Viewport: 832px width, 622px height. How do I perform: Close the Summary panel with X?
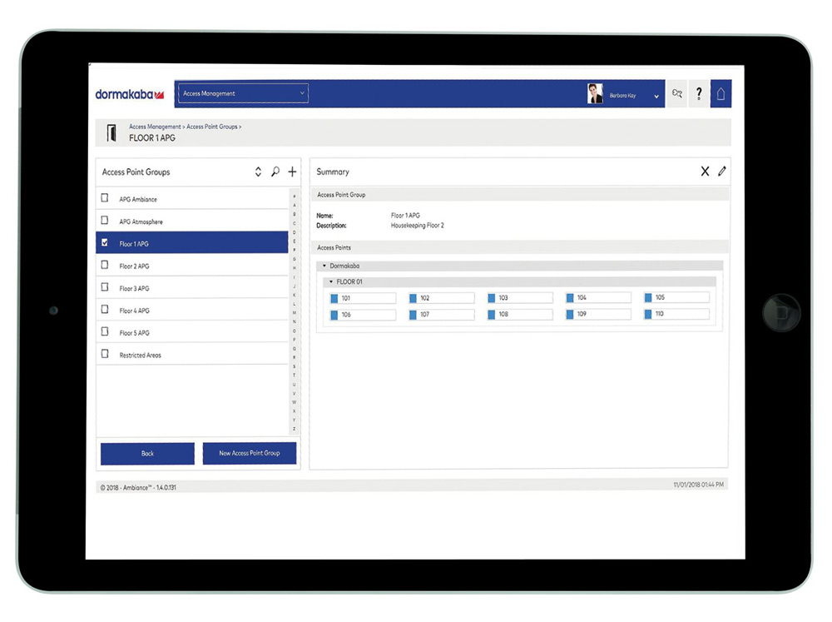tap(705, 172)
